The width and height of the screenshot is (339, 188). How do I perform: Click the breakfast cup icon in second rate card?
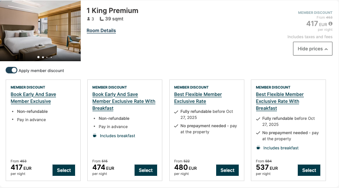click(x=95, y=135)
